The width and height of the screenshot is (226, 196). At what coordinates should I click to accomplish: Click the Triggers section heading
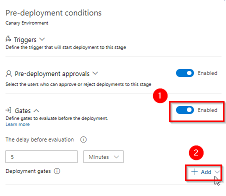(25, 40)
